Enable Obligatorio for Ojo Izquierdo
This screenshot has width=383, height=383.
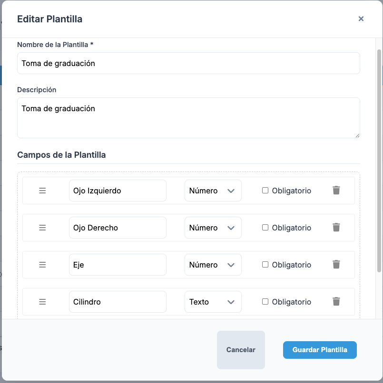(265, 190)
